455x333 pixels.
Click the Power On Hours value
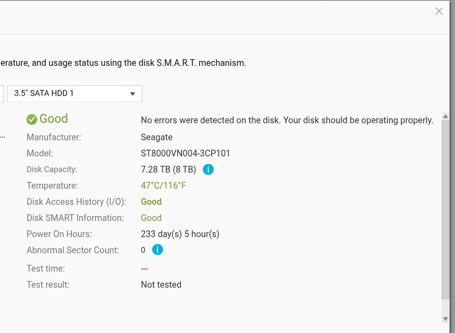tap(180, 234)
